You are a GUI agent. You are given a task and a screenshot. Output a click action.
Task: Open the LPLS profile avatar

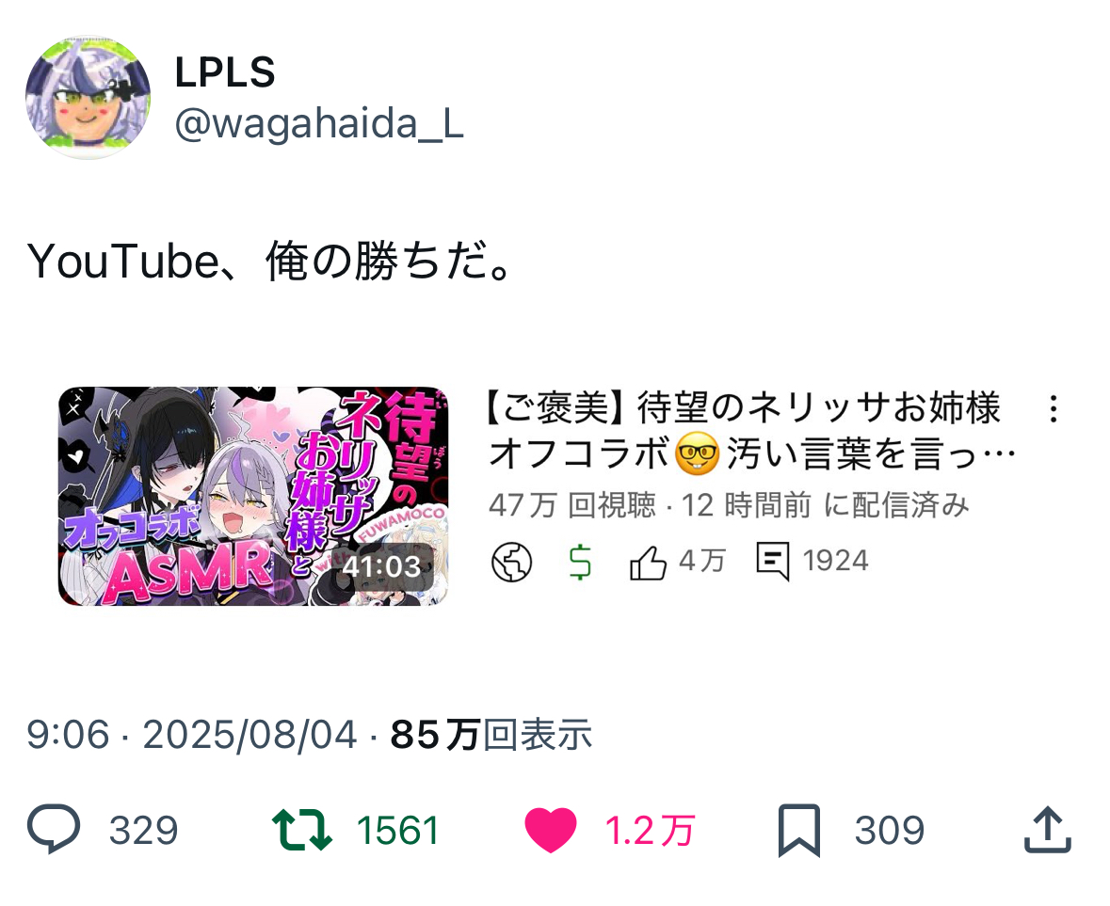(88, 98)
